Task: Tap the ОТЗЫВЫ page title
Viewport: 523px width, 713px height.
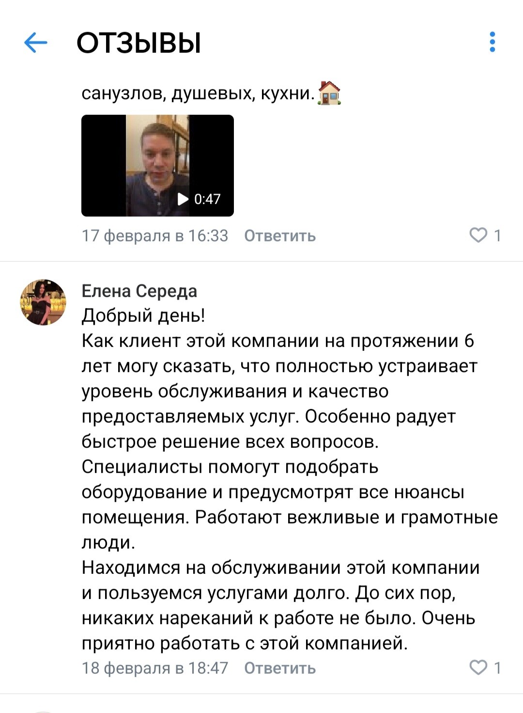Action: click(x=138, y=43)
